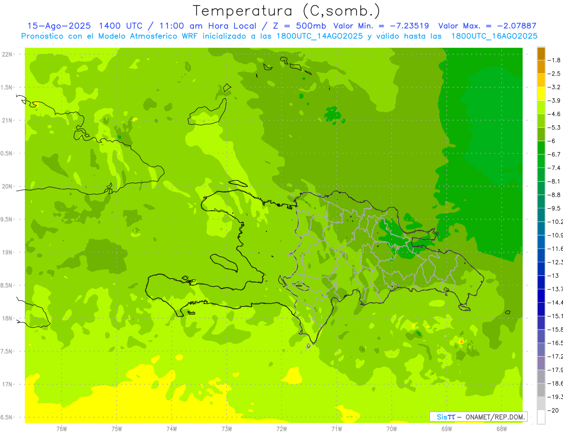Pick the teal legend band between -9.5 and -10.2

point(541,215)
